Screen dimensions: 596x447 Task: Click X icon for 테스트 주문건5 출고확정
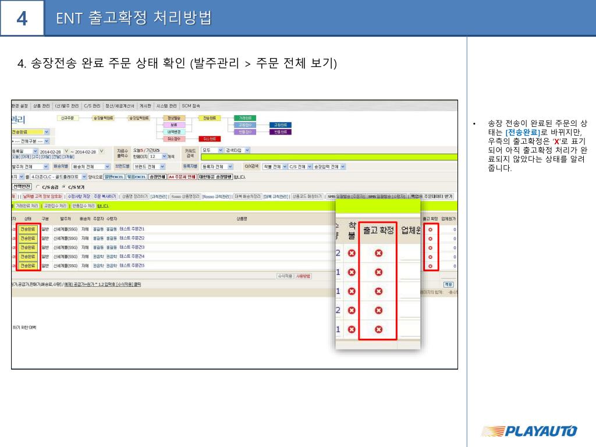(430, 266)
